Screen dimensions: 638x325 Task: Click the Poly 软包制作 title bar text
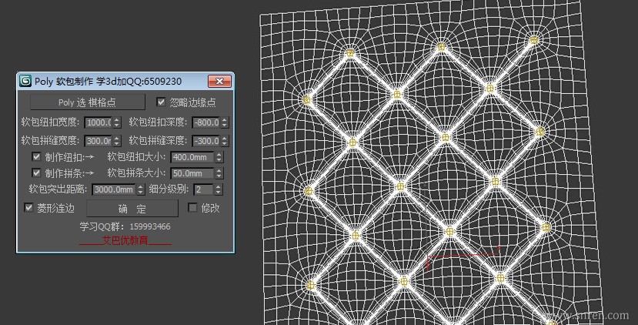click(x=108, y=81)
